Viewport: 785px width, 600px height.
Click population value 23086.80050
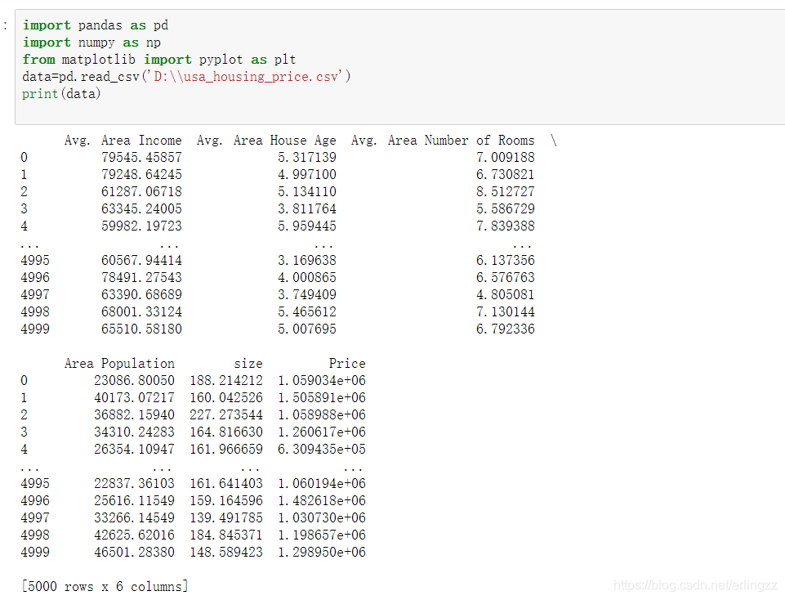coord(134,381)
